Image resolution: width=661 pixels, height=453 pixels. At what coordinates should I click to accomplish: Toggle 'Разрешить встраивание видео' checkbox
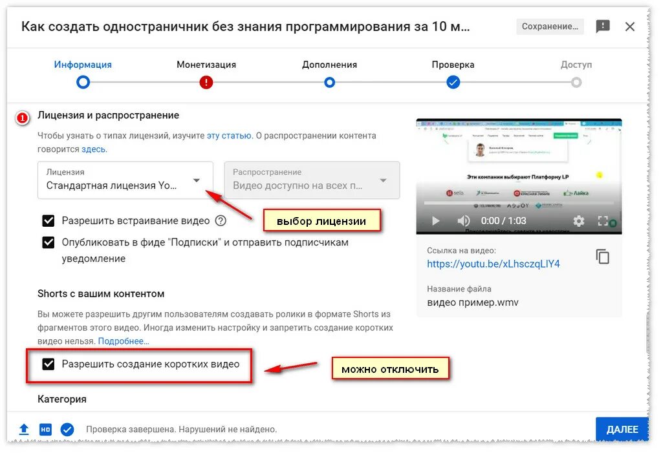coord(49,220)
